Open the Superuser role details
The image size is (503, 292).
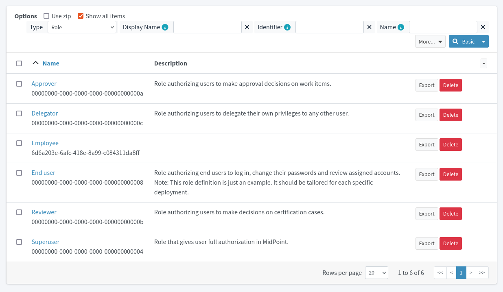45,242
